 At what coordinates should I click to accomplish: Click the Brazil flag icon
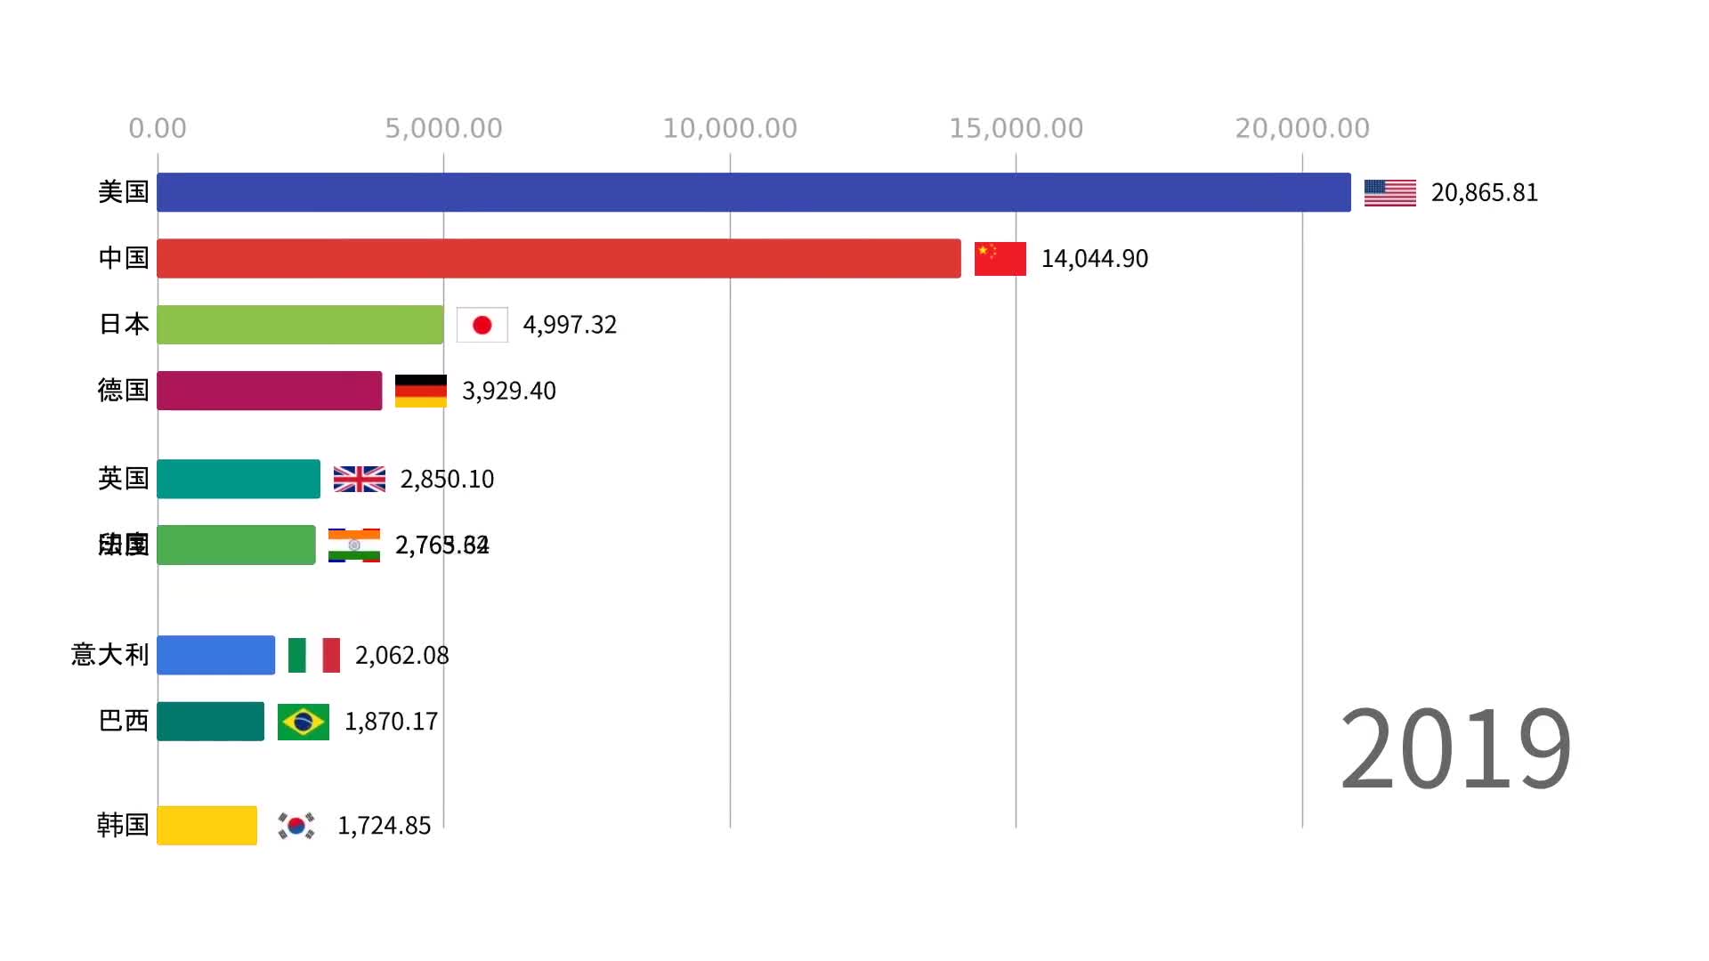[304, 722]
